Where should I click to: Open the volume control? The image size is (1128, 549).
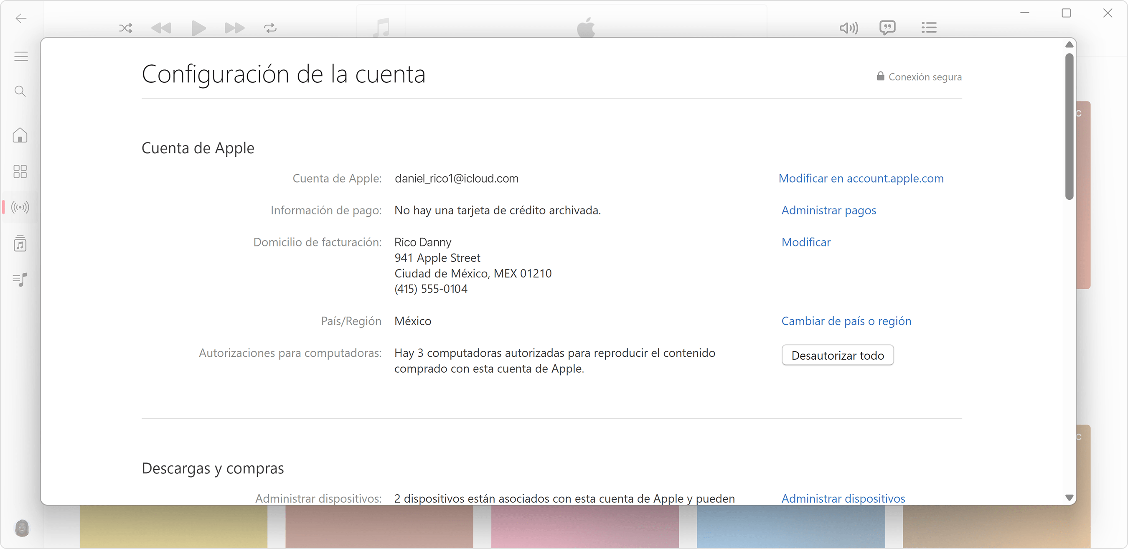[849, 28]
